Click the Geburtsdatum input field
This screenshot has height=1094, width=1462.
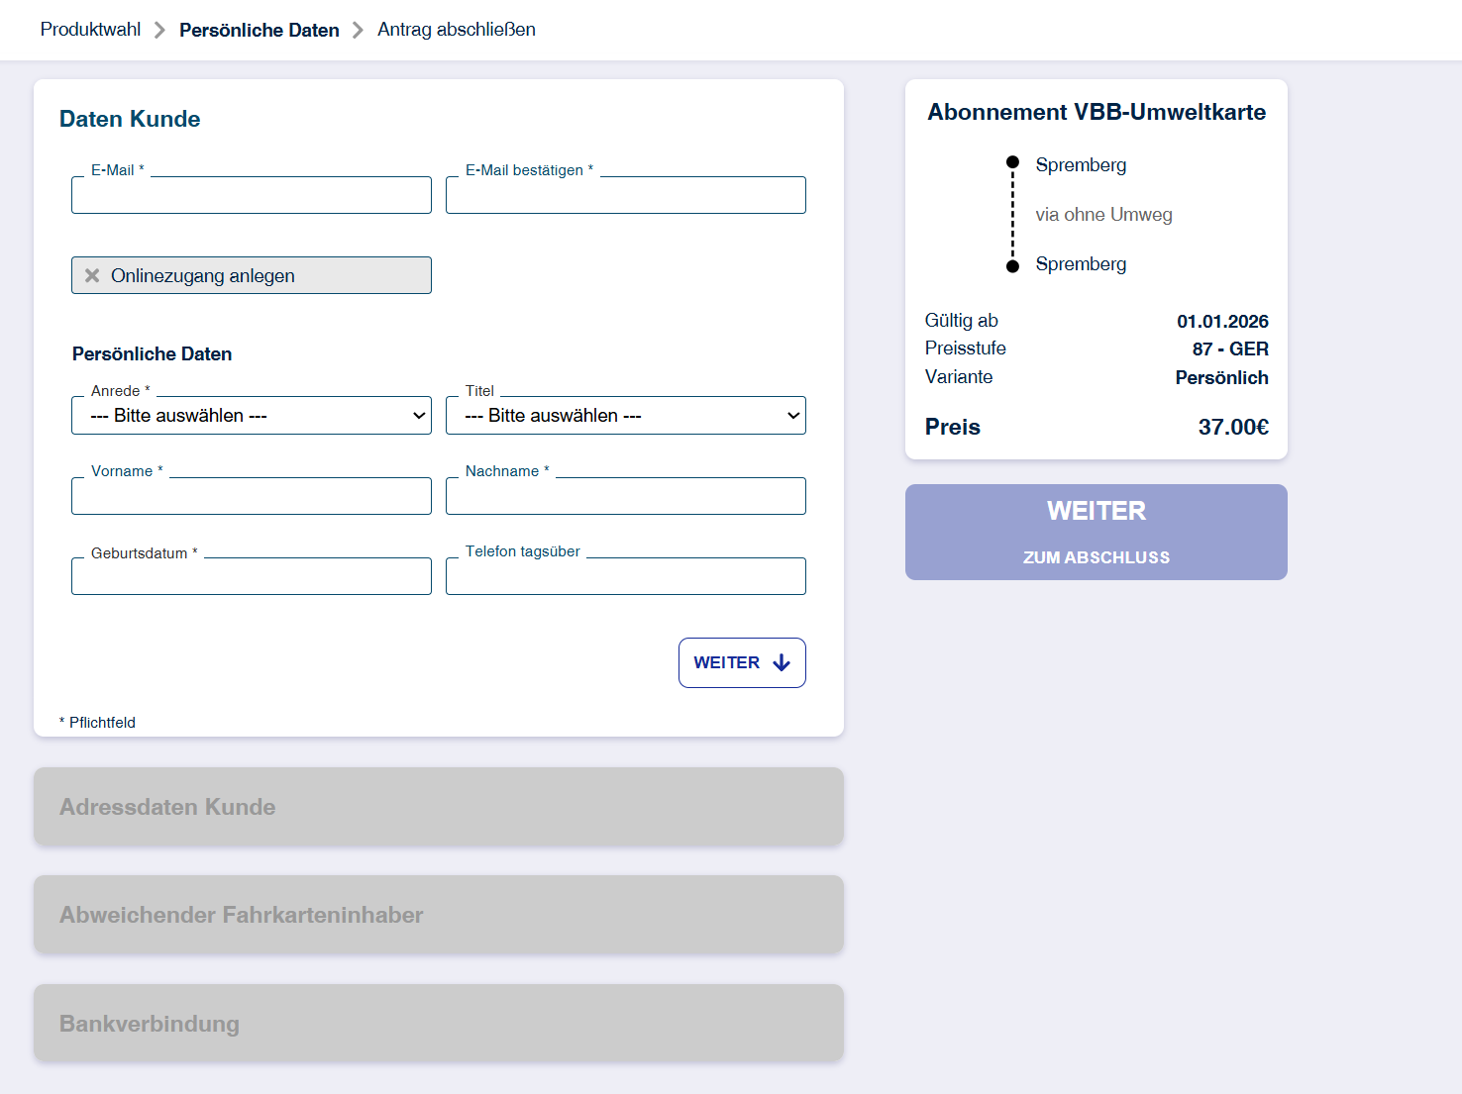251,577
